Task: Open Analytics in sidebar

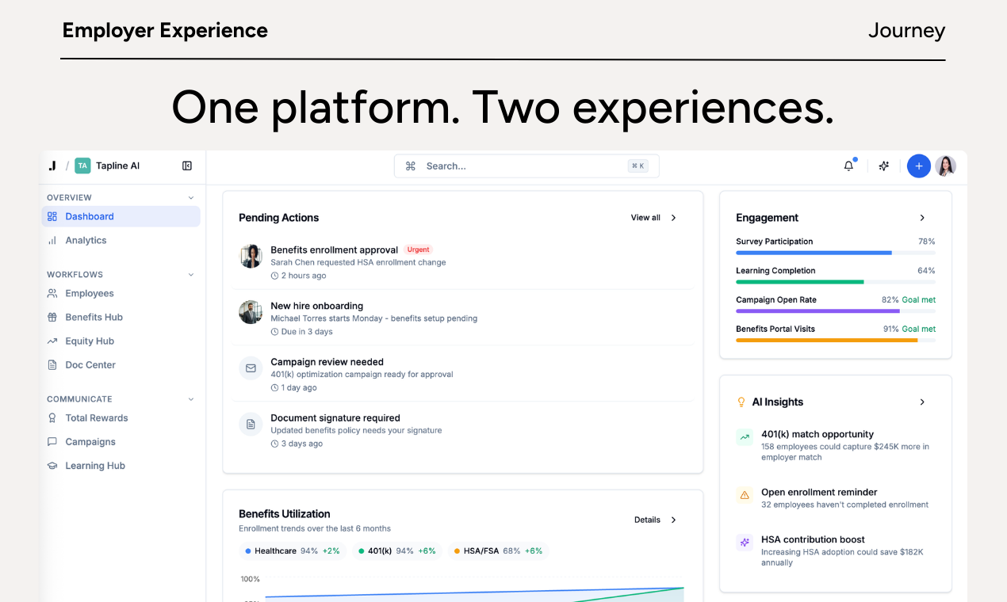Action: (x=121, y=240)
